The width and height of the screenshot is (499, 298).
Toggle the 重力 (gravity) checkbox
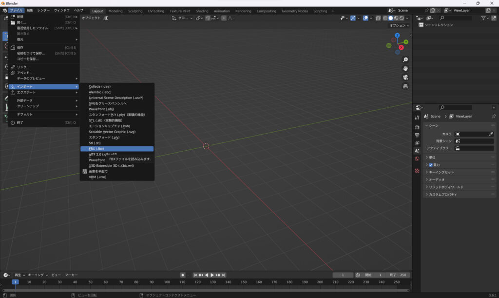click(431, 165)
